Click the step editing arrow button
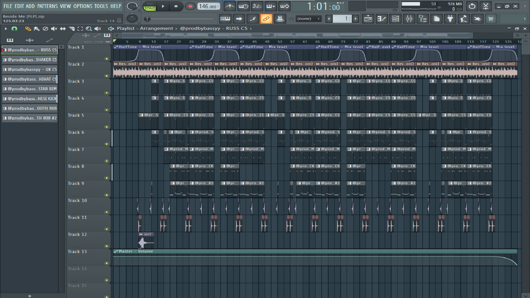Screen dimensions: 530x298 239,18
